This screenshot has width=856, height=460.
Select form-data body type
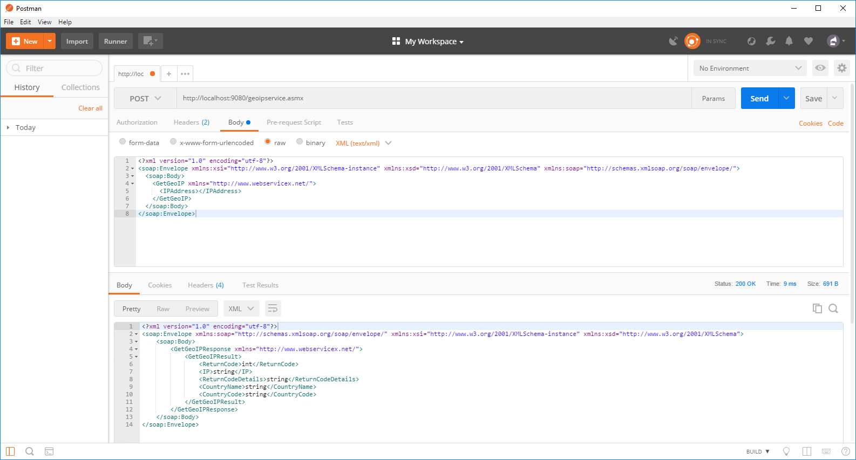click(123, 142)
